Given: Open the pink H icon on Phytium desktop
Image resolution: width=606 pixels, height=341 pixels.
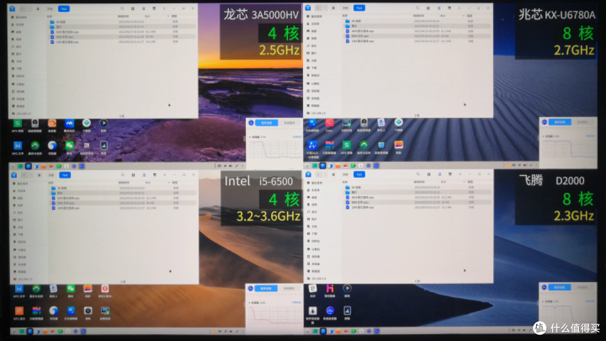Looking at the screenshot, I should click(x=330, y=288).
